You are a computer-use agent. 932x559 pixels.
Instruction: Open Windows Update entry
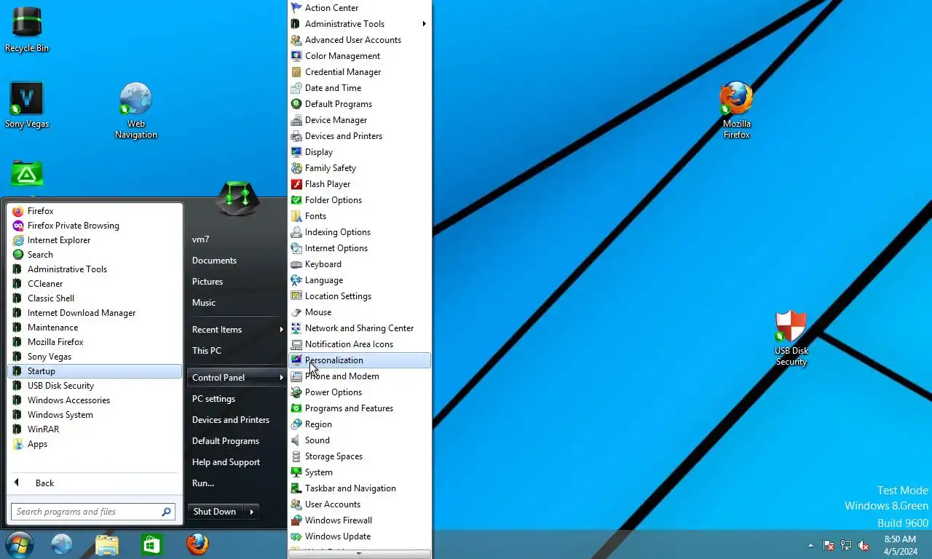point(360,536)
